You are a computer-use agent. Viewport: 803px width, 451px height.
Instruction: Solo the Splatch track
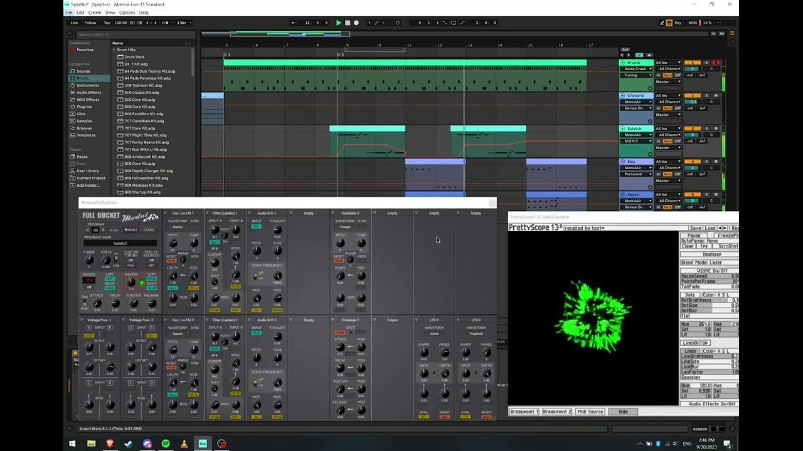coord(706,128)
